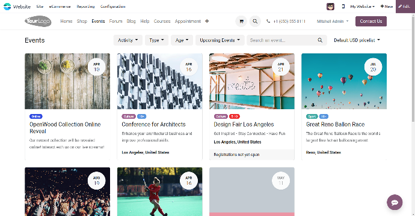Open the Type filter dropdown
The width and height of the screenshot is (415, 216).
[x=156, y=40]
